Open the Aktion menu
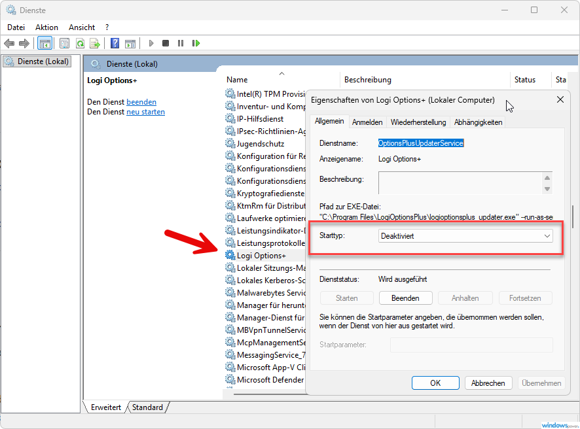This screenshot has height=429, width=580. point(46,27)
